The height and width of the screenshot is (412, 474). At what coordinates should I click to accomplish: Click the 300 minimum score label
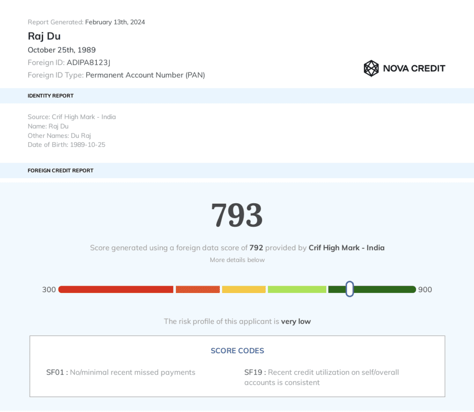click(x=49, y=290)
